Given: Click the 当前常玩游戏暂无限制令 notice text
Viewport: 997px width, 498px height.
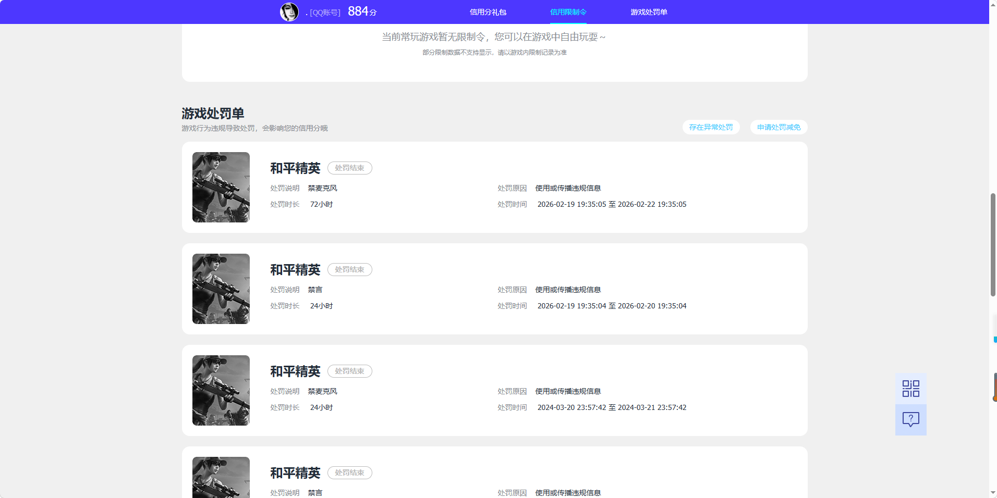Looking at the screenshot, I should pos(493,37).
